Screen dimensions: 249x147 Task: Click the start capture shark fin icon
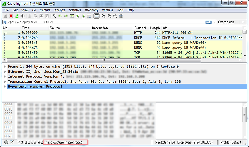[6, 16]
